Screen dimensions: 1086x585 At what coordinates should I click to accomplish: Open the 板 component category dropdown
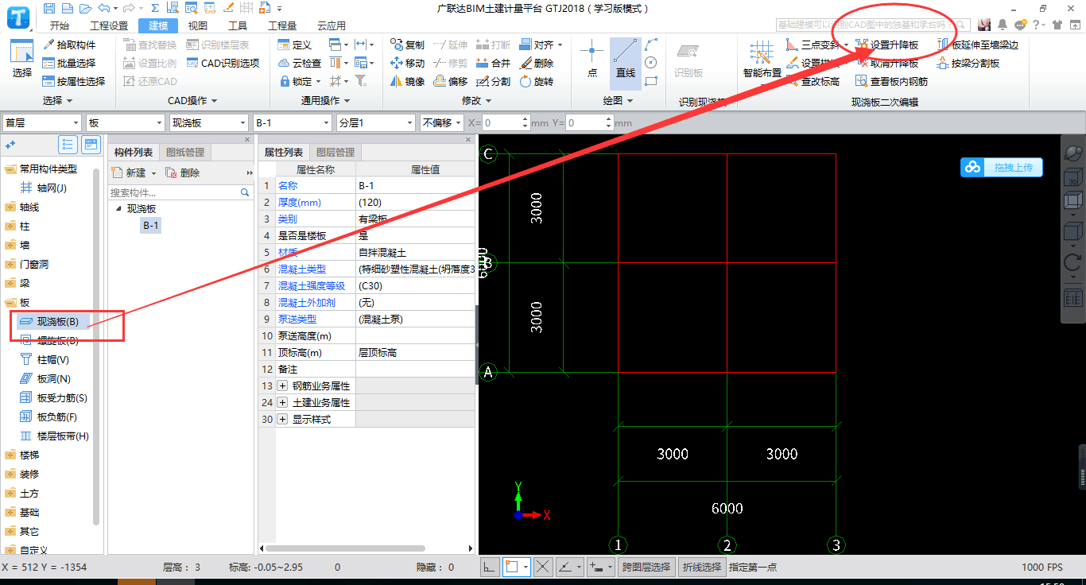click(x=126, y=122)
